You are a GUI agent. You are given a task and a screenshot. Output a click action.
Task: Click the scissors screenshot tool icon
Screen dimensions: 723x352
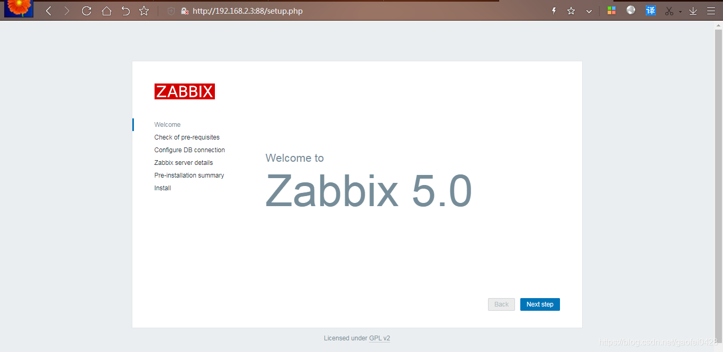tap(670, 11)
